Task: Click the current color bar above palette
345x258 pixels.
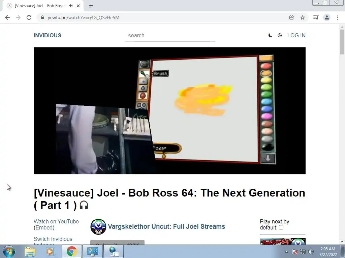Action: [266, 58]
